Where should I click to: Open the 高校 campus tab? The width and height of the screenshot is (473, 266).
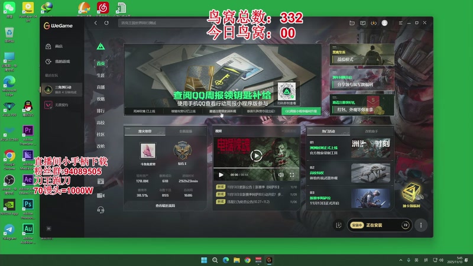tap(101, 122)
